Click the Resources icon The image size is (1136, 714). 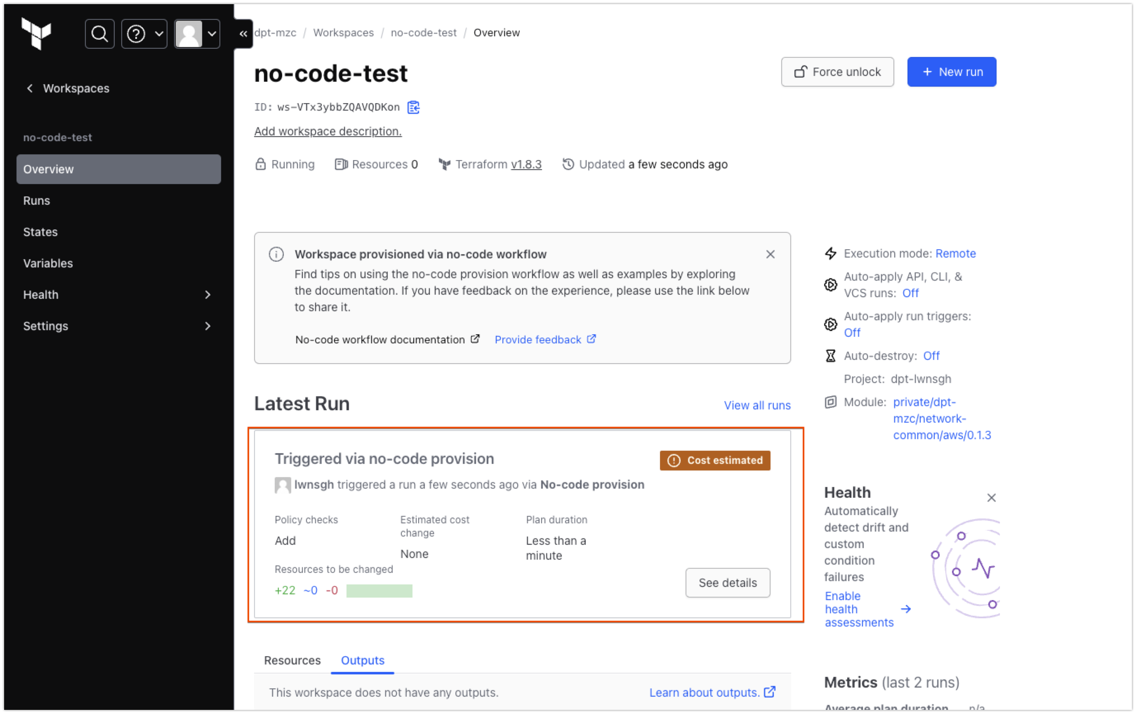(341, 164)
